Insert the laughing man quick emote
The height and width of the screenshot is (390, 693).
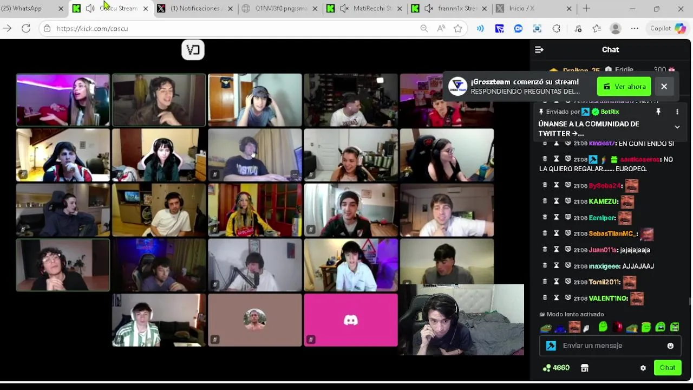(574, 327)
